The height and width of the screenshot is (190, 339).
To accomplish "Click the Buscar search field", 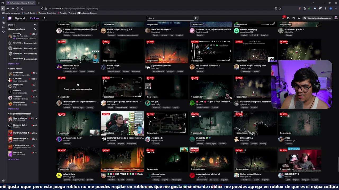I will click(170, 18).
